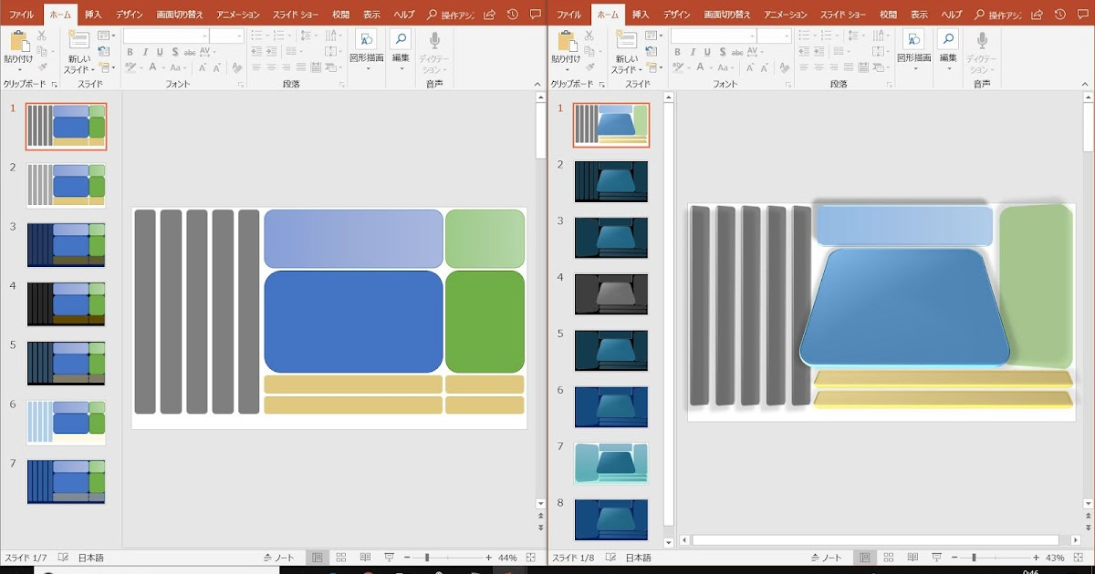Screen dimensions: 1095x574
Task: Adjust zoom slider in right window status bar
Action: pos(974,558)
